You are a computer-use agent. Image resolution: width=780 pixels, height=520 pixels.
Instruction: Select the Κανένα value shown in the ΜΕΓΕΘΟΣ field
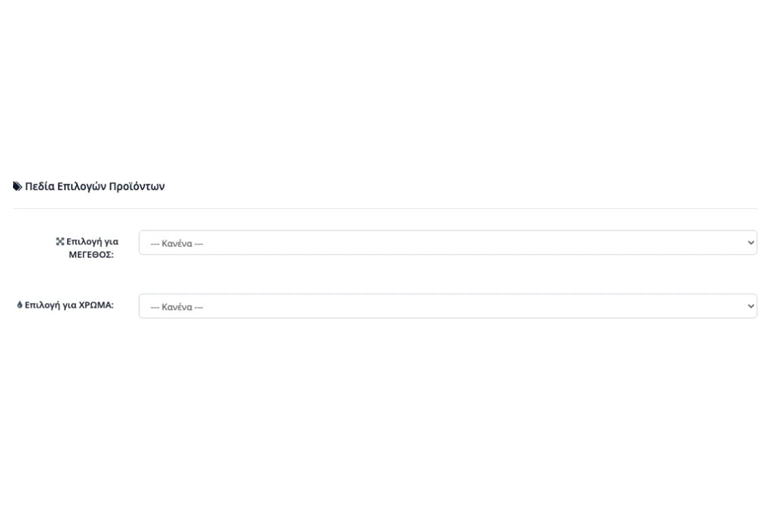(x=177, y=244)
